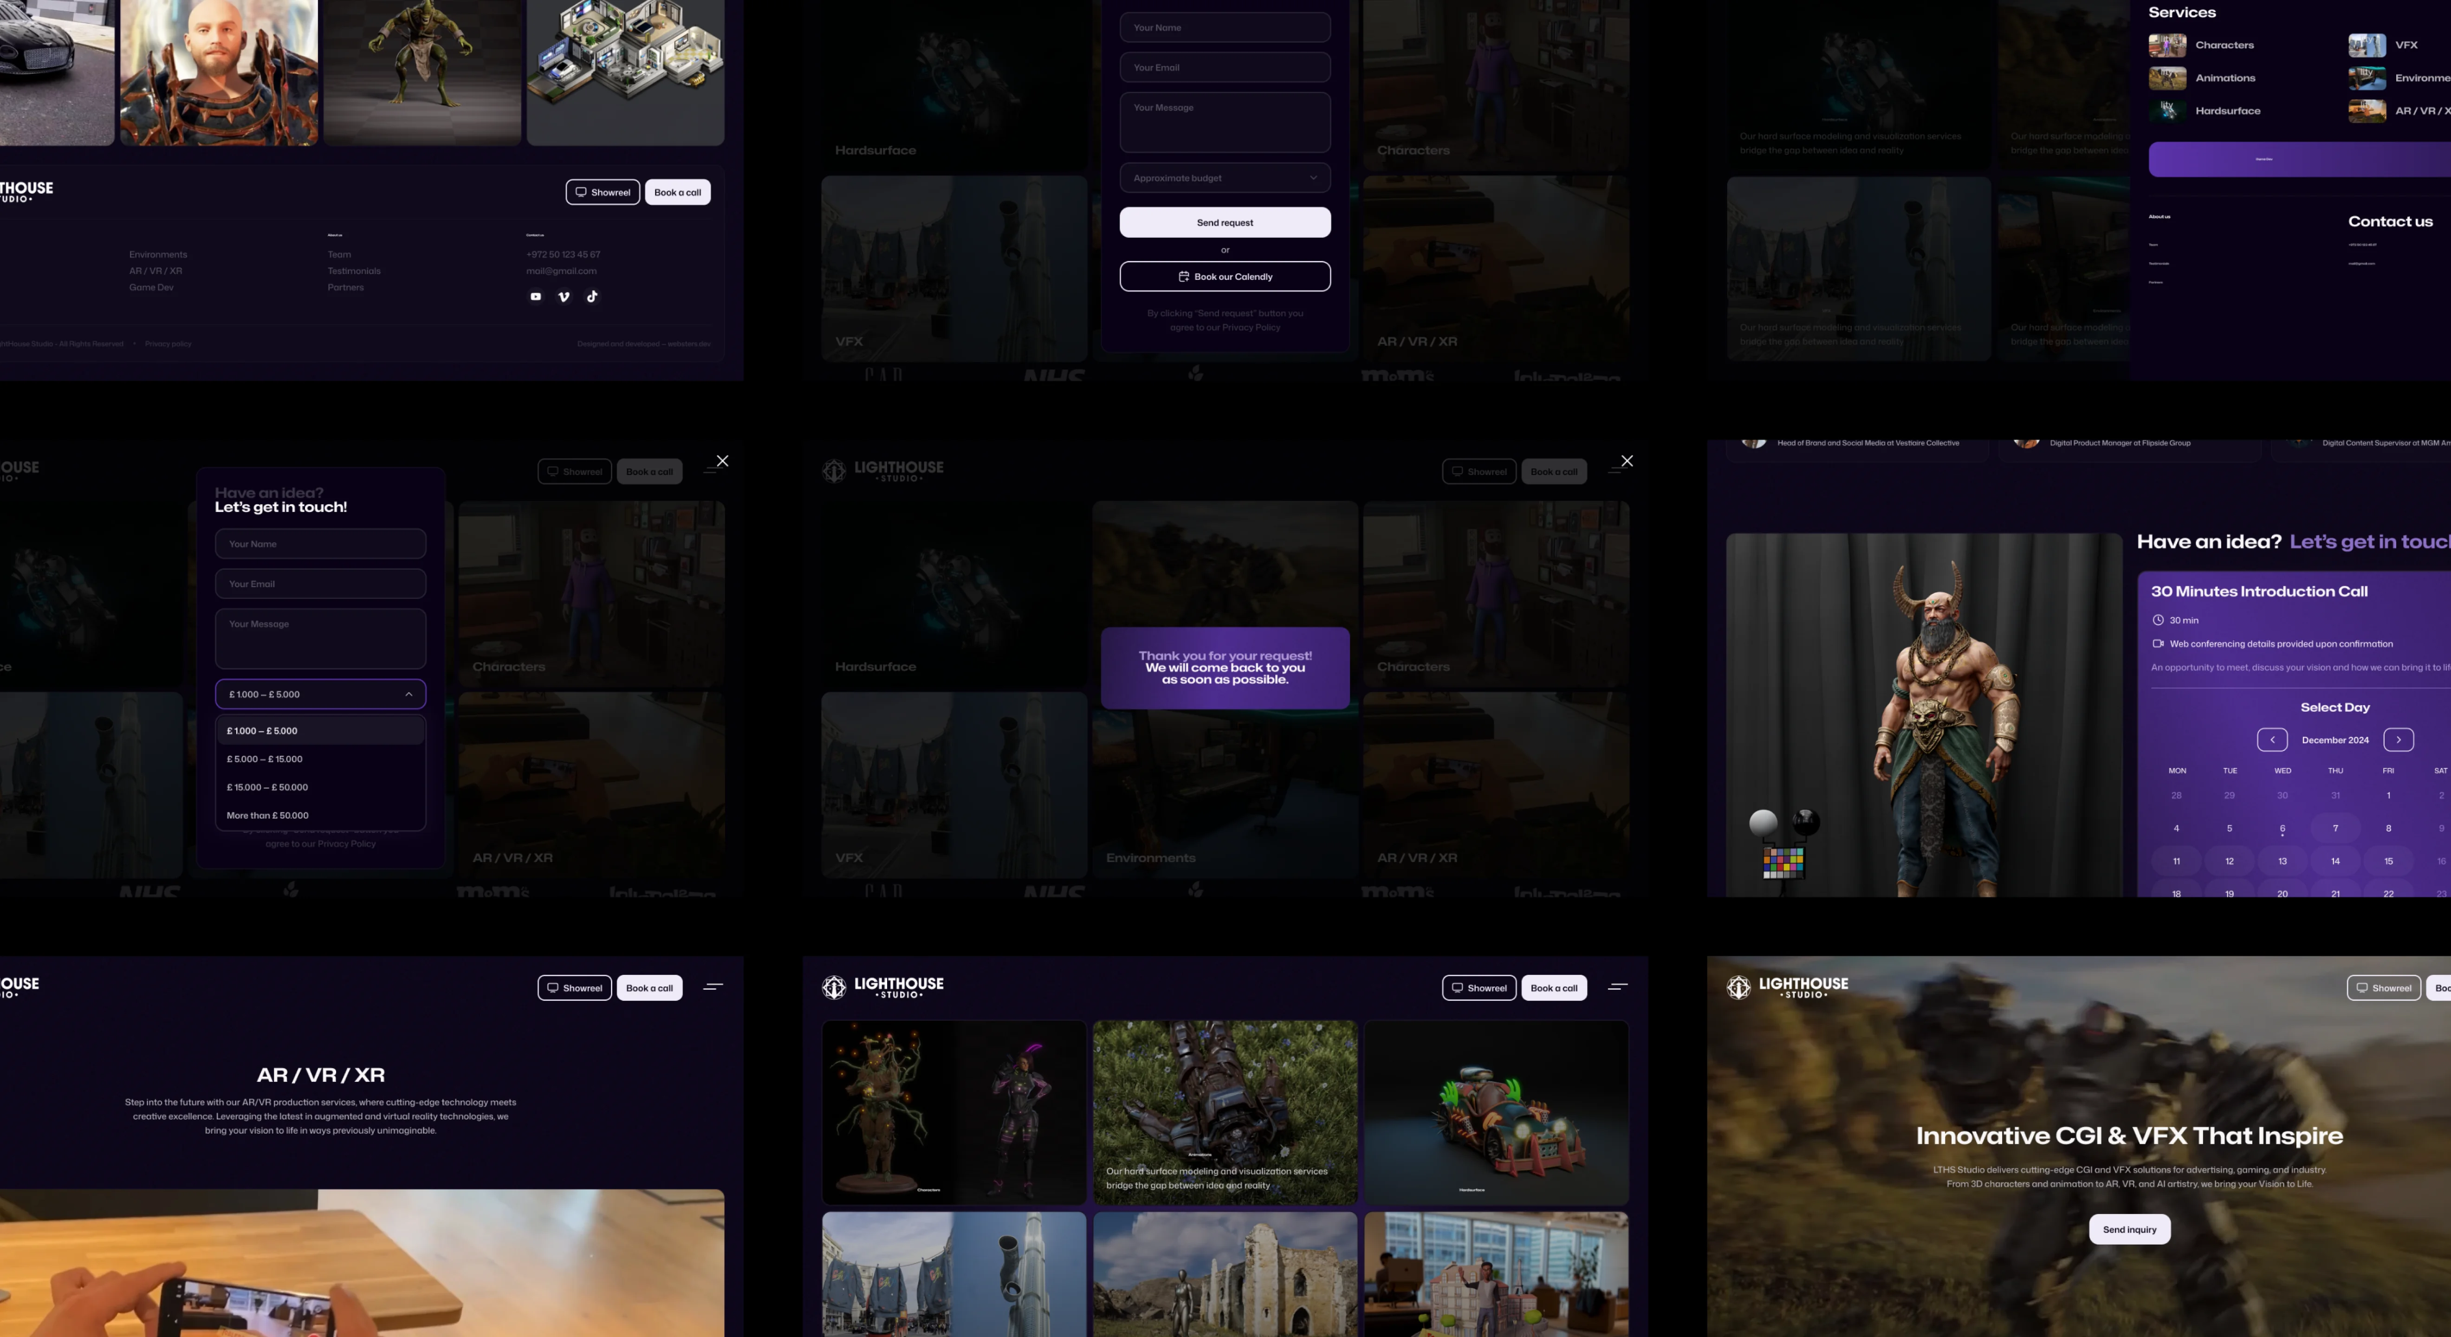The width and height of the screenshot is (2451, 1337).
Task: Focus Your Message field above the open budget list
Action: pyautogui.click(x=321, y=638)
